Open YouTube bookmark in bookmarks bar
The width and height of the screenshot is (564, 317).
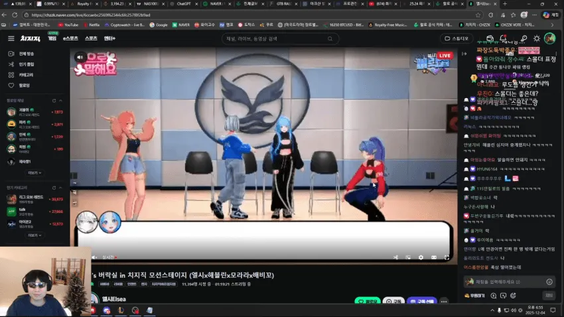68,25
